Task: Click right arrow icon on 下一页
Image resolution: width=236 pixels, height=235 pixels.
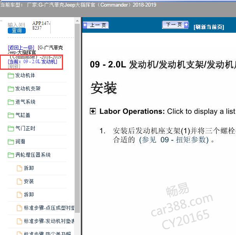Action: click(x=186, y=25)
